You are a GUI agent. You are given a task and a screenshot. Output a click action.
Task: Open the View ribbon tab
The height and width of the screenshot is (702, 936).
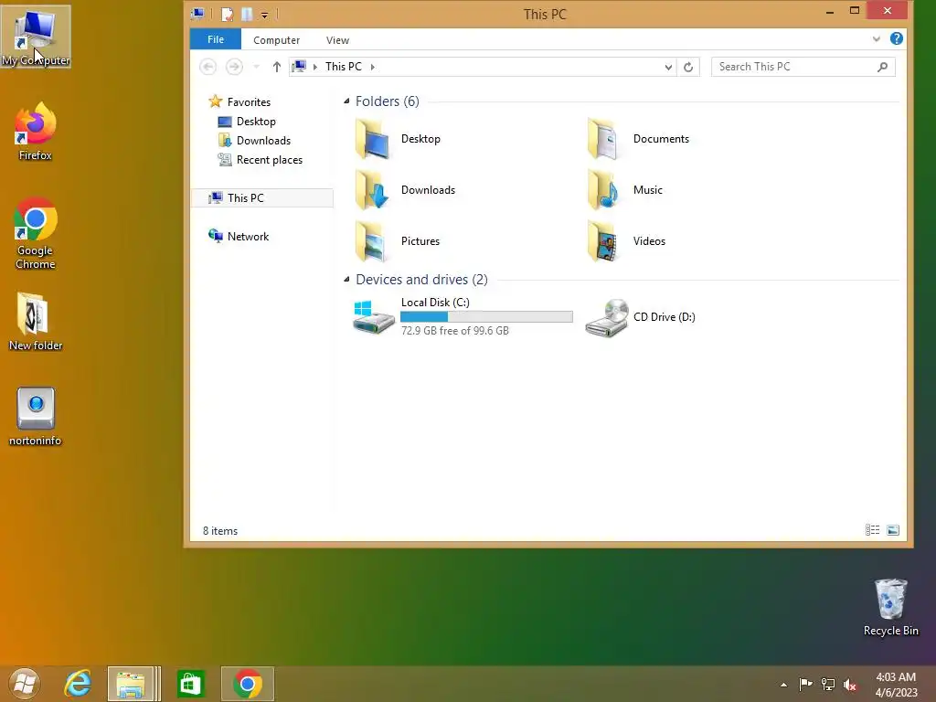pos(337,40)
